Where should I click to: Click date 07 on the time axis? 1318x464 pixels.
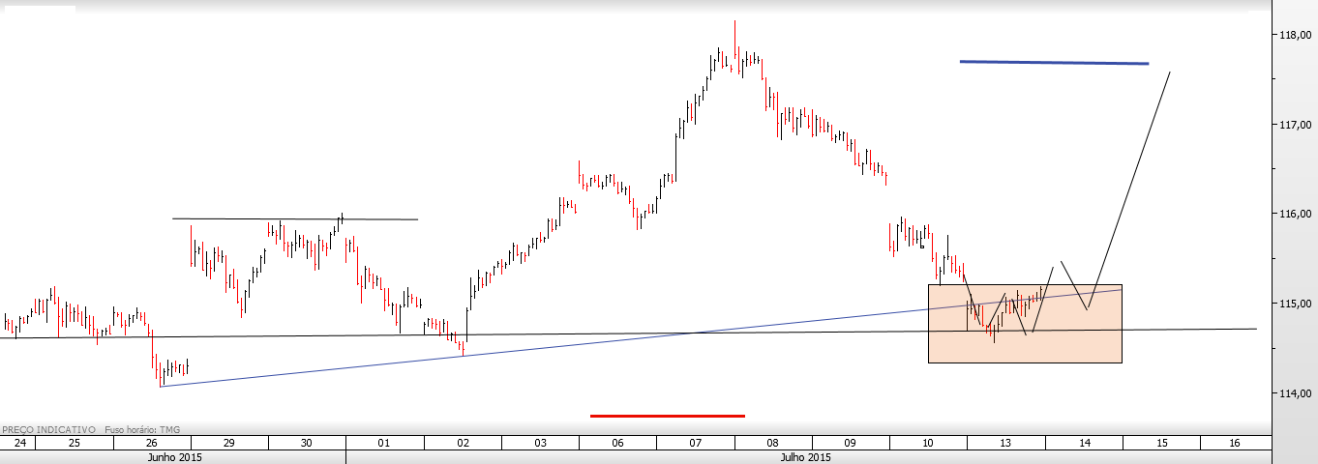695,443
